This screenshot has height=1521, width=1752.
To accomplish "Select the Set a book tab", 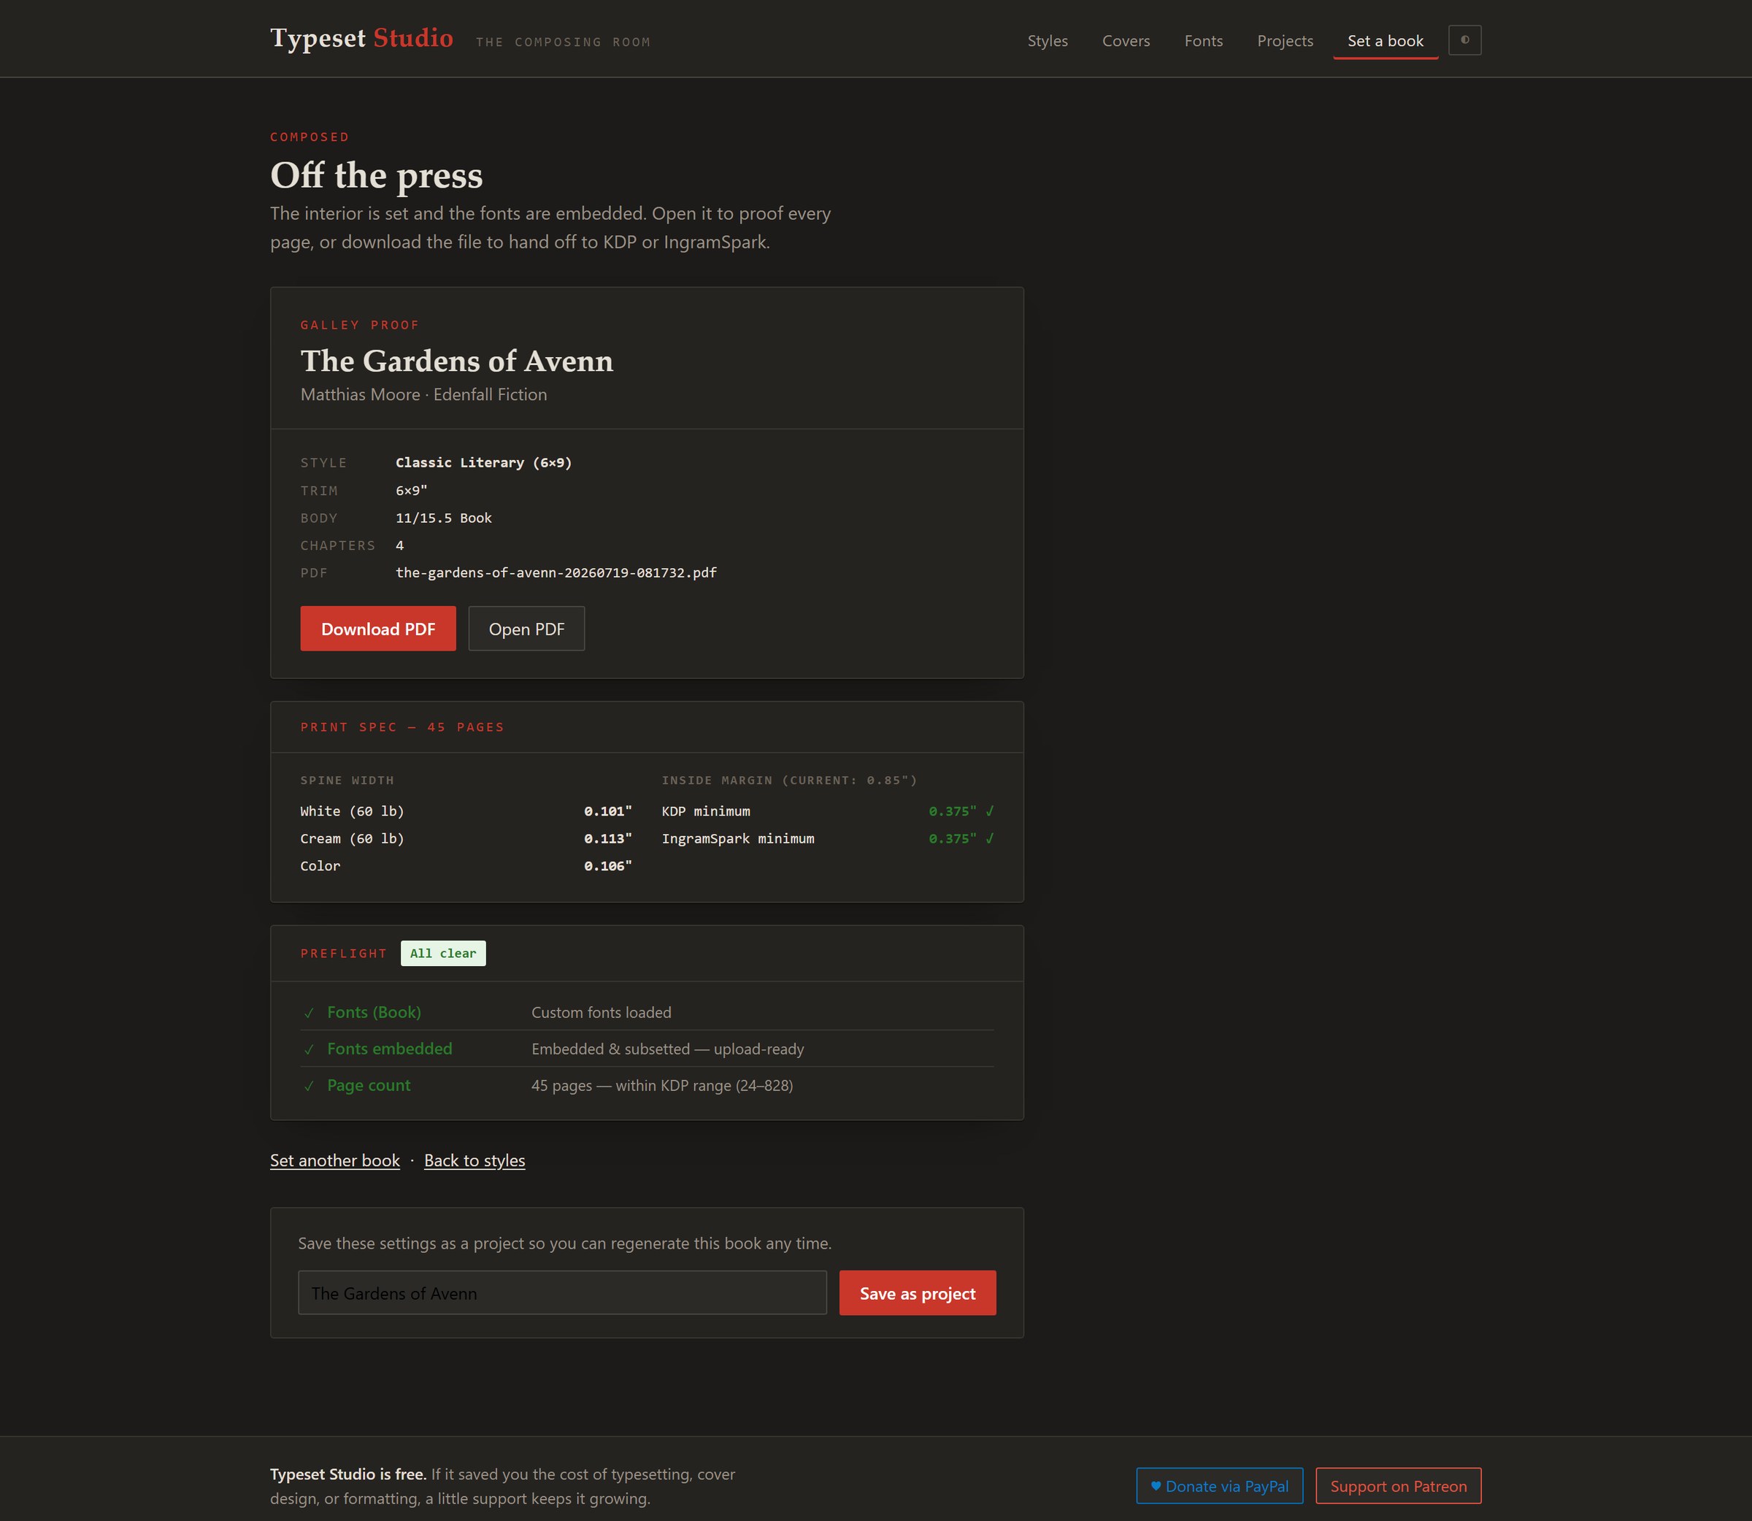I will 1386,41.
